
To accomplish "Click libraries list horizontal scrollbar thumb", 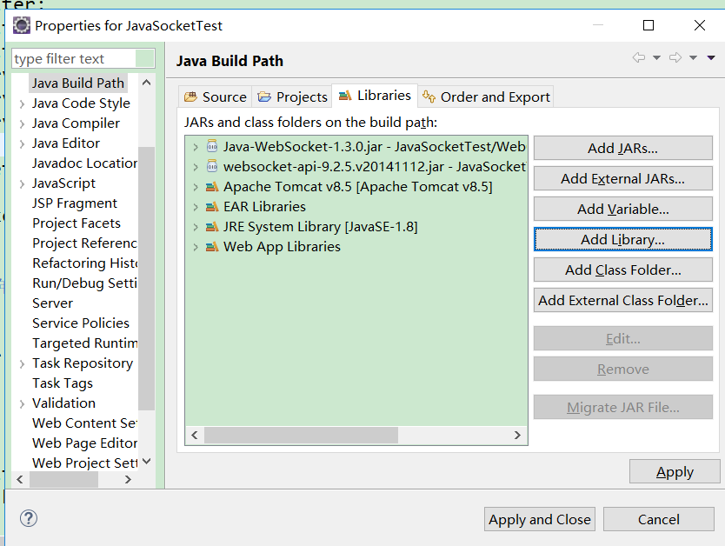I will click(301, 435).
